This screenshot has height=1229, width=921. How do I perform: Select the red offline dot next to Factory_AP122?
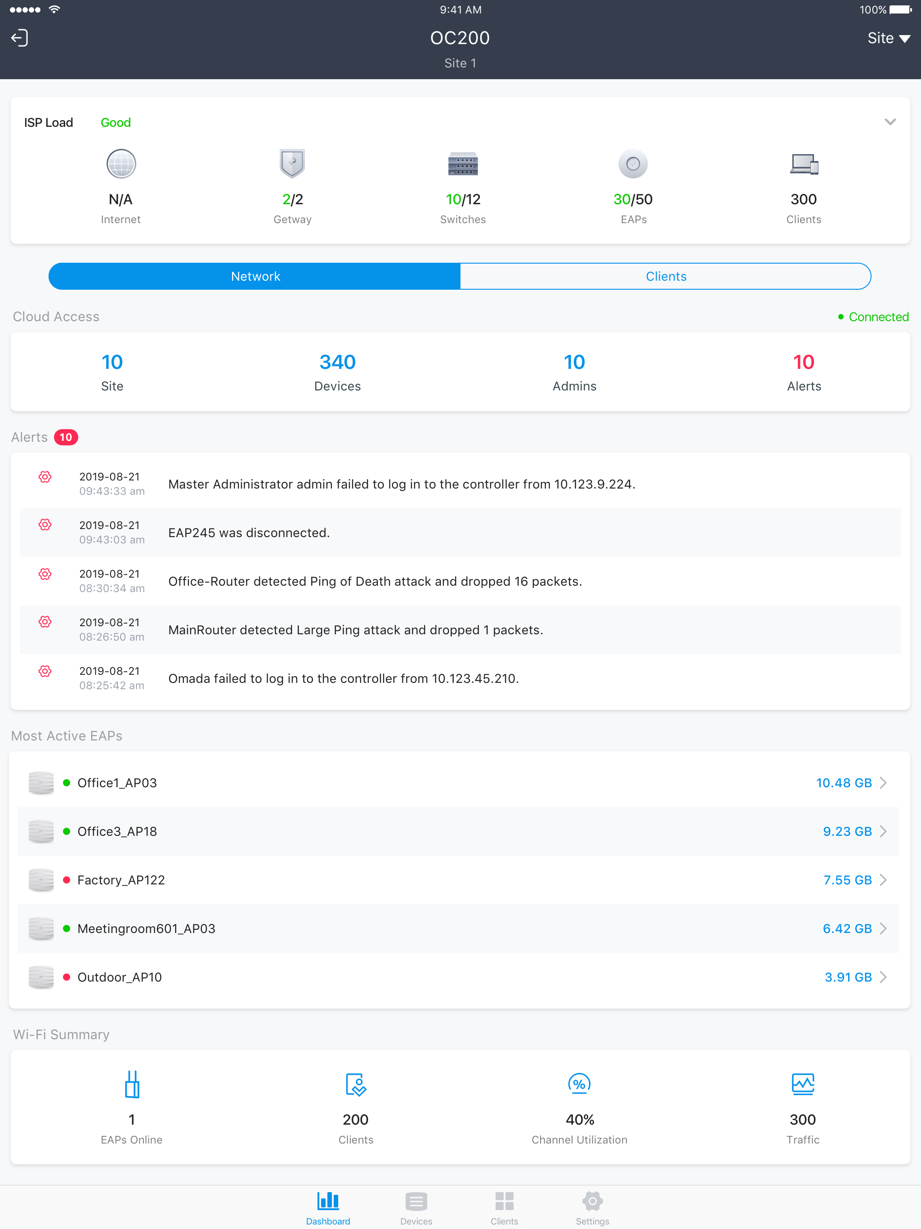click(67, 879)
